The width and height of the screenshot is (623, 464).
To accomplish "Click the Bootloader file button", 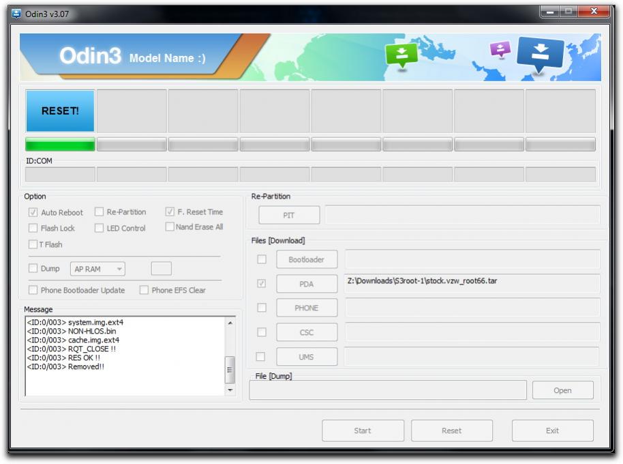I will [x=307, y=259].
